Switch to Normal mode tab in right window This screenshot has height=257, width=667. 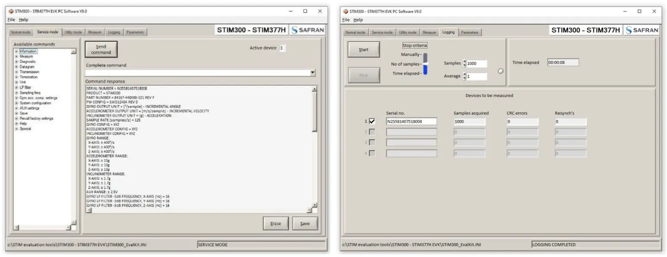click(x=356, y=32)
